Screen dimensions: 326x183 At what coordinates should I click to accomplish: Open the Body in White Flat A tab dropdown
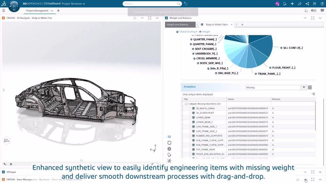pos(231,24)
